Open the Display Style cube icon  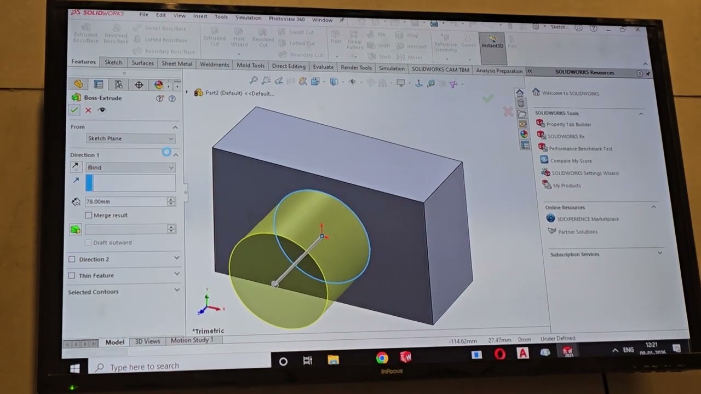[x=334, y=82]
